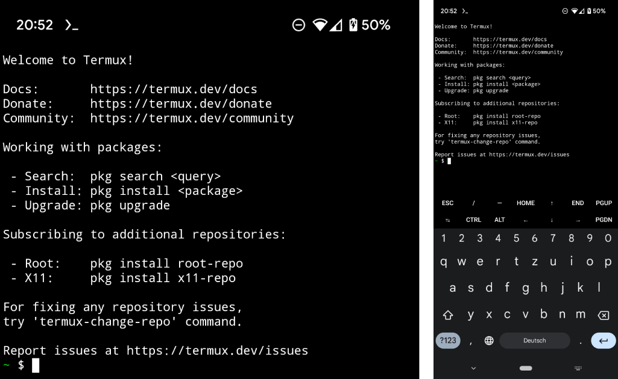The height and width of the screenshot is (379, 618).
Task: Tap the globe key to switch keyboard language
Action: [488, 340]
